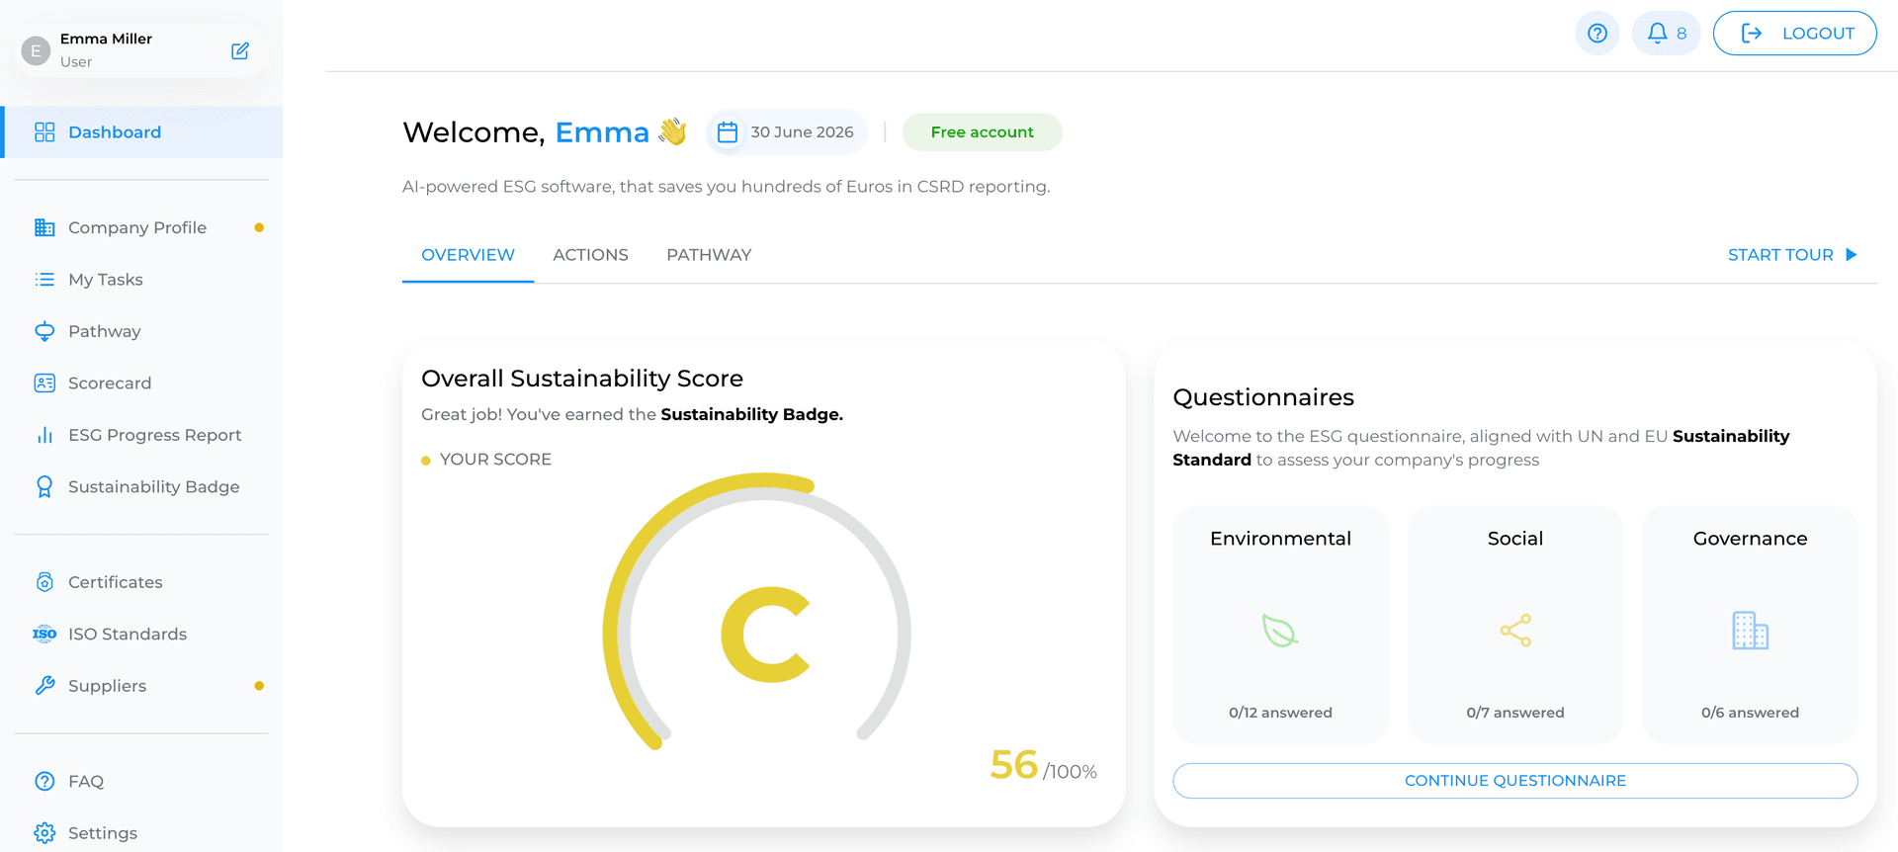Click the ISO Standards logo icon
The height and width of the screenshot is (852, 1898).
(44, 634)
